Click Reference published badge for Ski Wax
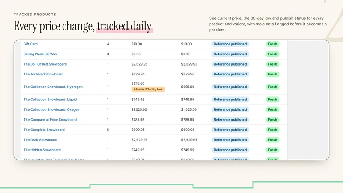 [230, 54]
